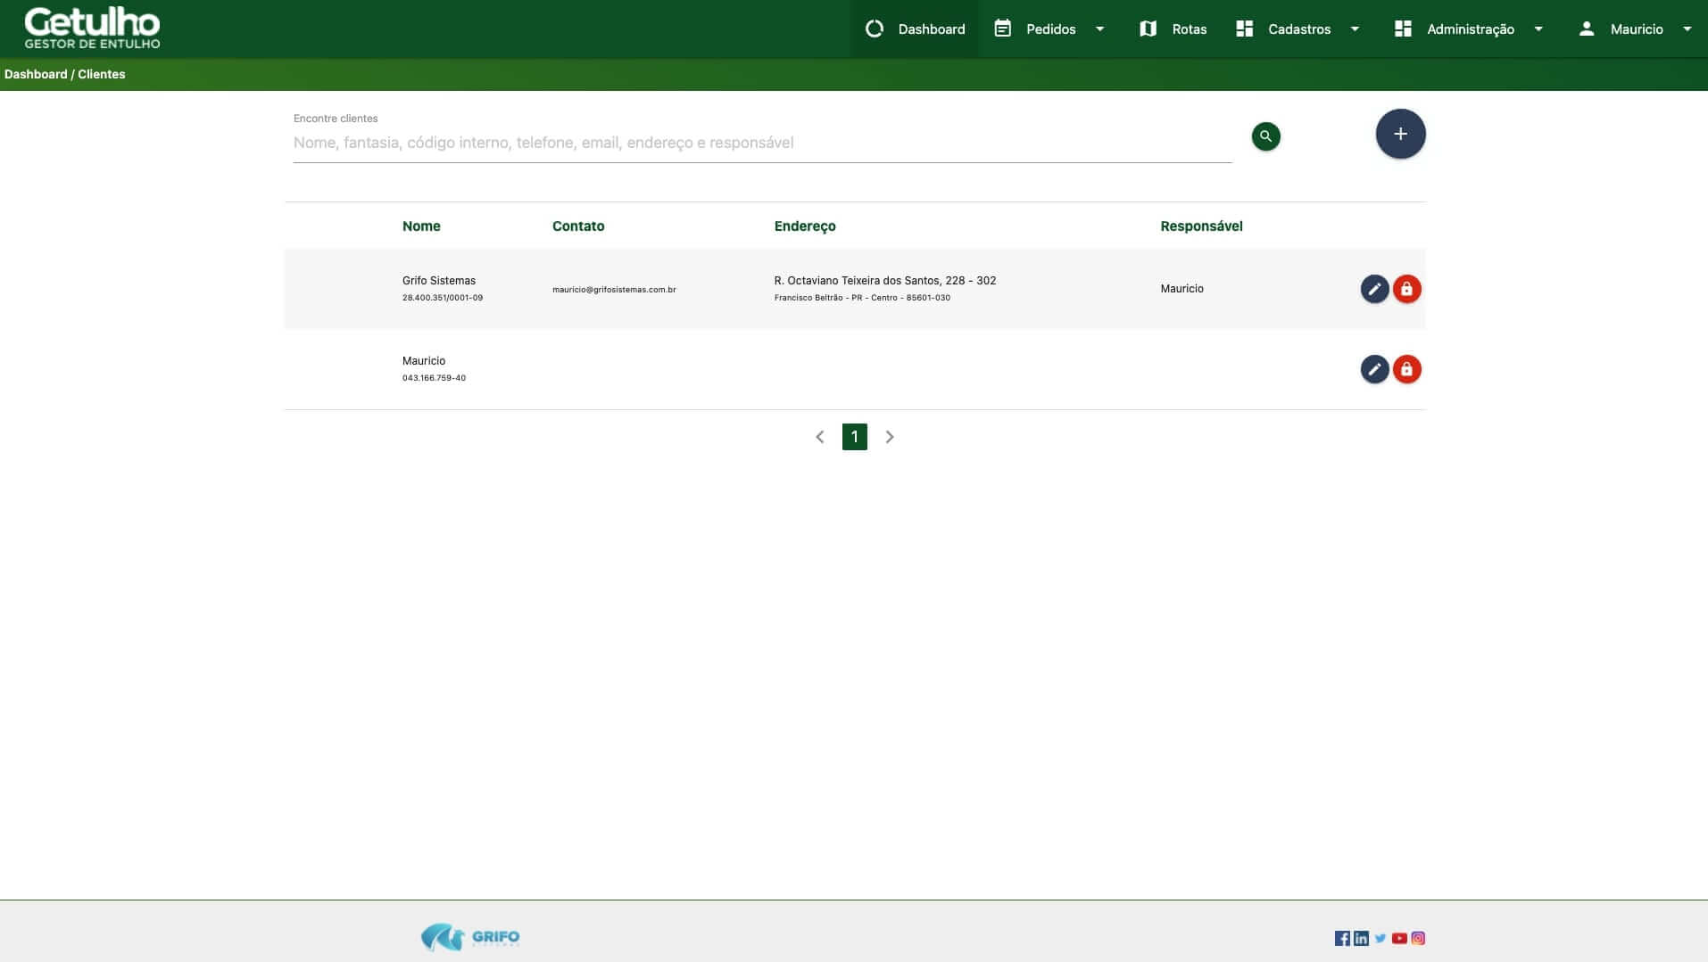The width and height of the screenshot is (1708, 962).
Task: Click the Dashboard breadcrumb link
Action: point(36,74)
